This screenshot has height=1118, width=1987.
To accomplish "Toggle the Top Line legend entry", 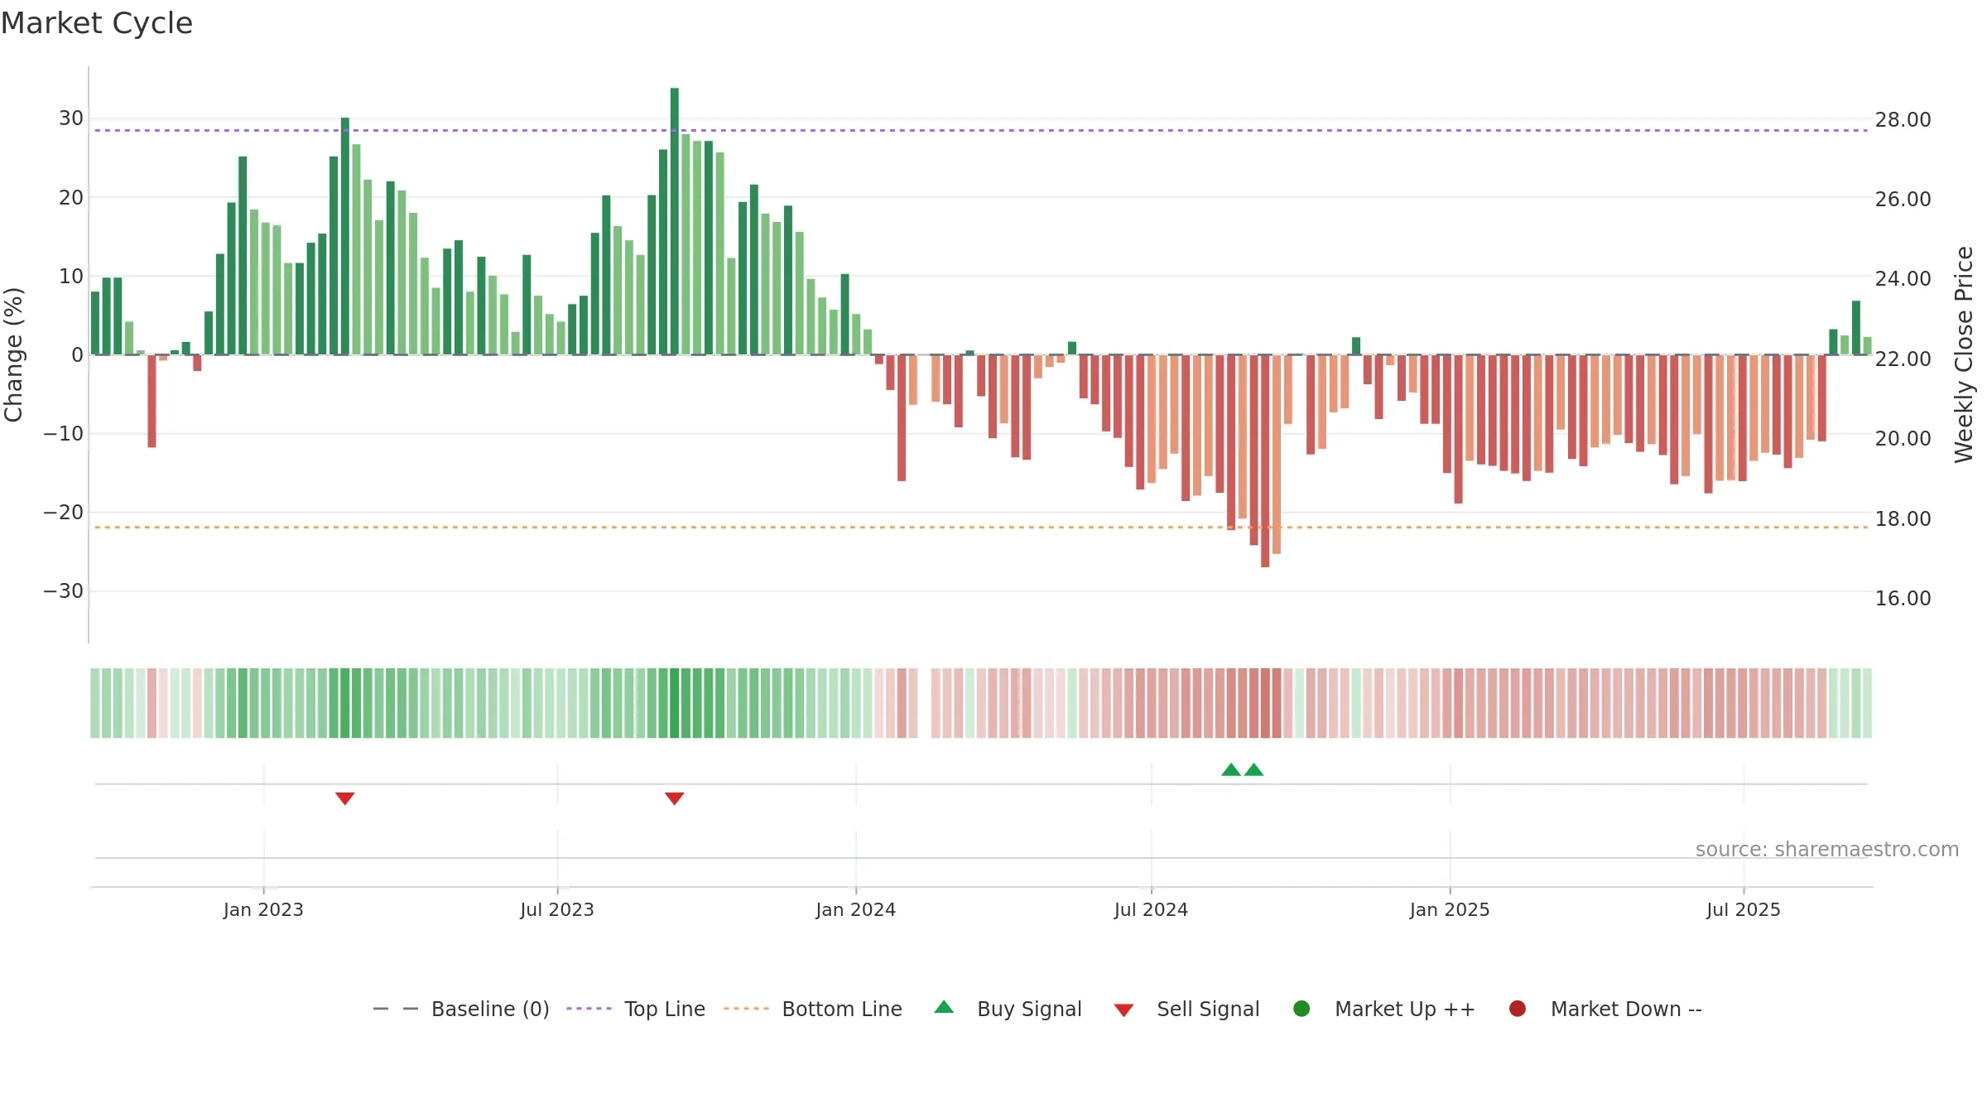I will [x=636, y=1009].
